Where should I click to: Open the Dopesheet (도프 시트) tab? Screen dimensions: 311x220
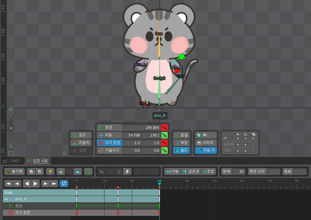(38, 161)
